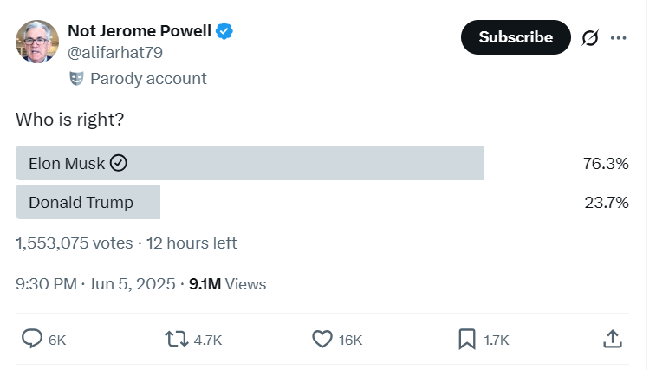Click the 9.1M Views count
The height and width of the screenshot is (370, 669).
pyautogui.click(x=227, y=283)
